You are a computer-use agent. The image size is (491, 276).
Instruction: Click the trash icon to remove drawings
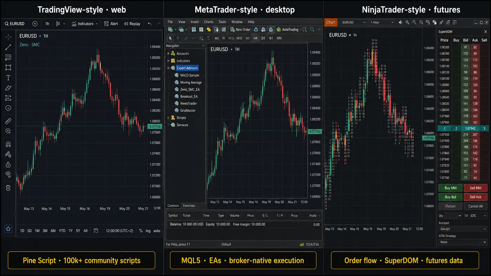coord(8,188)
